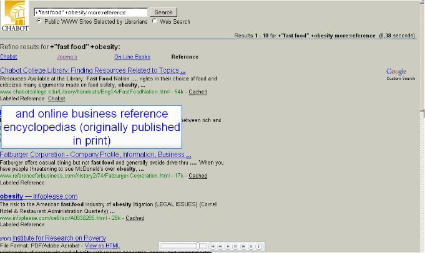Click the fast-forward playback button
The width and height of the screenshot is (425, 253).
243,246
